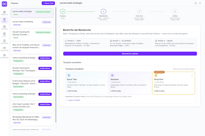Start research for Growth Hacking für Startup-Gründer

pos(43,32)
